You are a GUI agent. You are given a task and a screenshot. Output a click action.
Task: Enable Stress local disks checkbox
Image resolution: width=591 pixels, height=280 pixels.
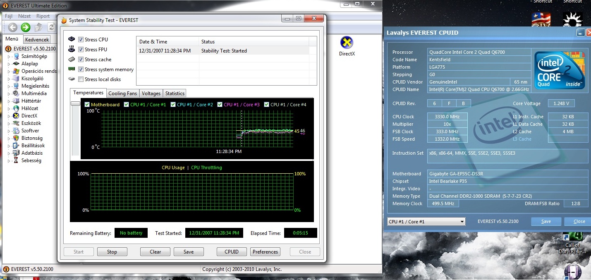point(81,79)
